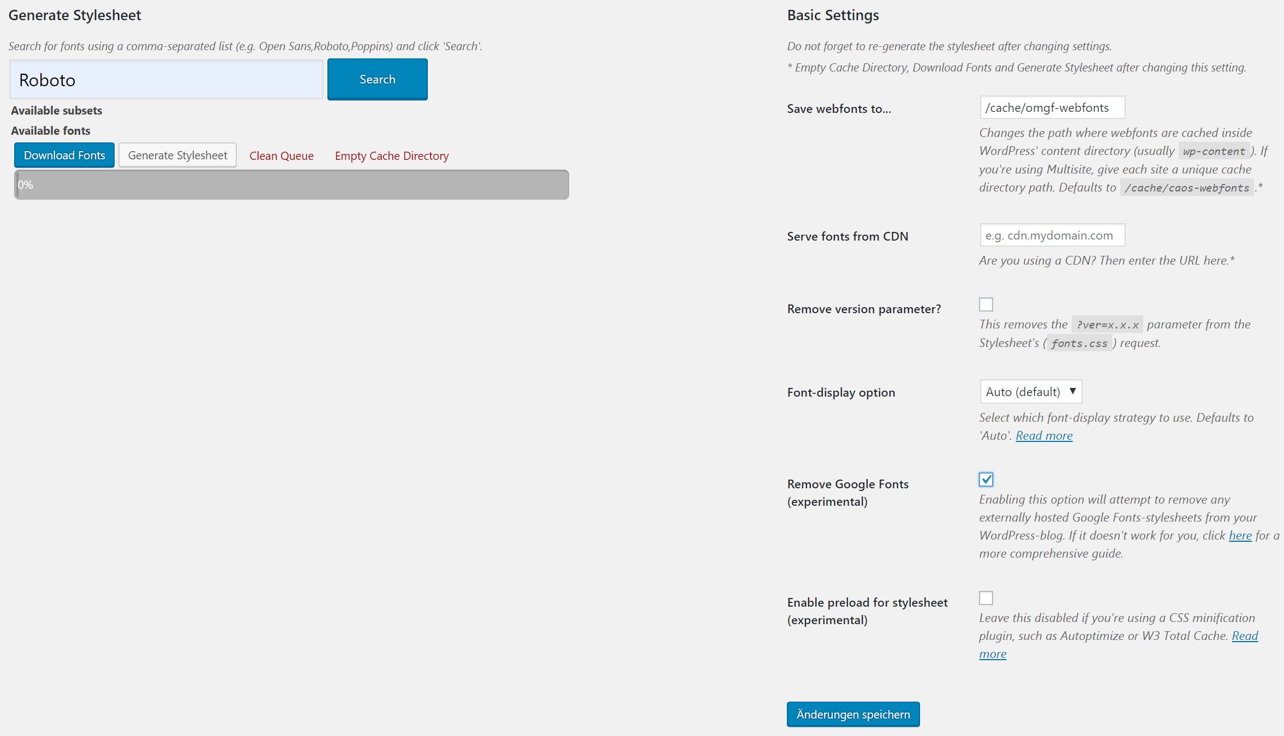Click the 0% download progress bar
This screenshot has width=1284, height=736.
[291, 185]
